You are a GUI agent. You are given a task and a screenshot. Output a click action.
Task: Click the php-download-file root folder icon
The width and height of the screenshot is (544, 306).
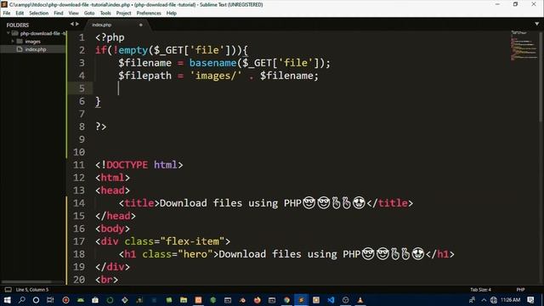(x=14, y=33)
